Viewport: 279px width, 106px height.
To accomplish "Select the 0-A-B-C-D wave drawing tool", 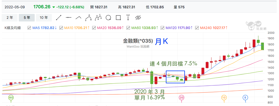I will pos(99,17).
